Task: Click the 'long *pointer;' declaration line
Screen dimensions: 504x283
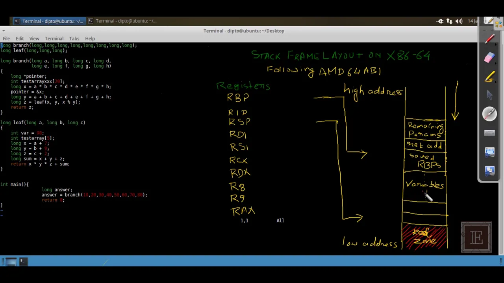Action: point(28,76)
